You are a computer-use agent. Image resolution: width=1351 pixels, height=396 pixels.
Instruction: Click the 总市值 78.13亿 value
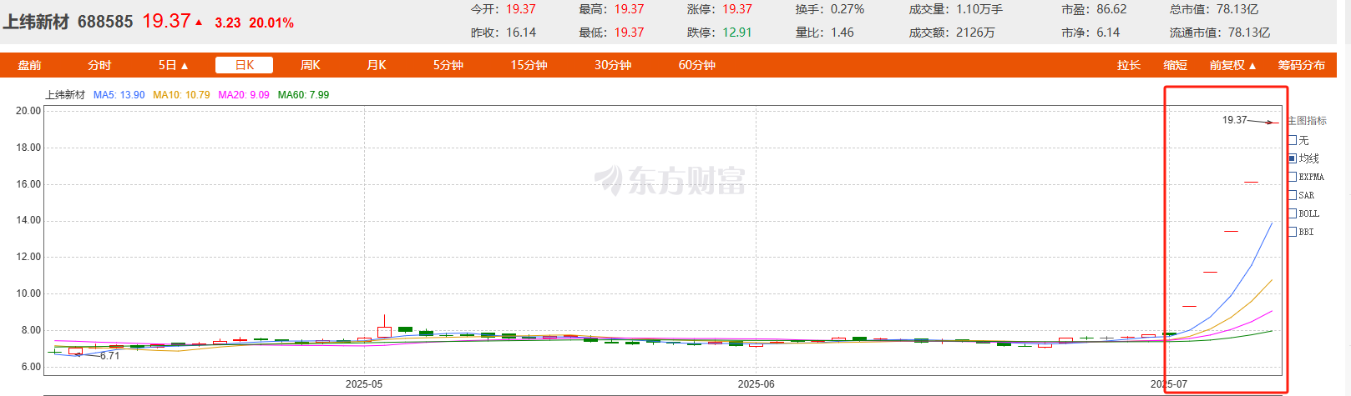tap(1237, 9)
